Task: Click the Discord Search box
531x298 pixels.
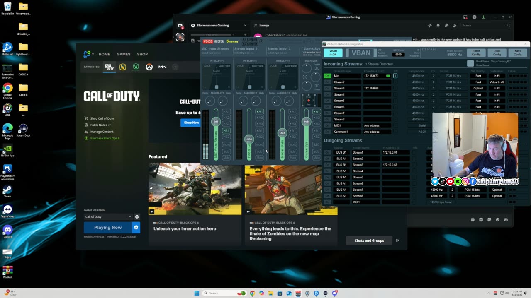Action: click(486, 26)
